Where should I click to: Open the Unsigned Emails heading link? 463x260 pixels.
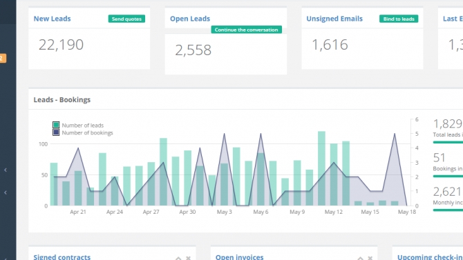click(334, 19)
